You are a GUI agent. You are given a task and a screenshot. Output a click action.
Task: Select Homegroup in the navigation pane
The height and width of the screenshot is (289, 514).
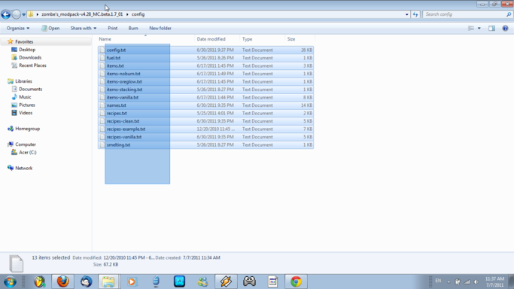point(27,129)
